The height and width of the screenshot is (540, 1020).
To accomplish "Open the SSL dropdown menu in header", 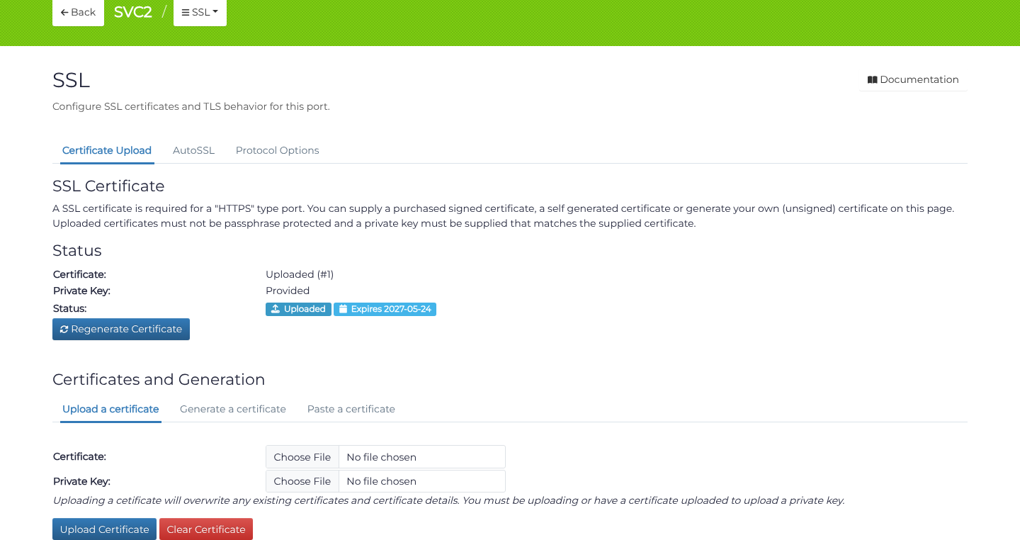I will click(x=200, y=12).
